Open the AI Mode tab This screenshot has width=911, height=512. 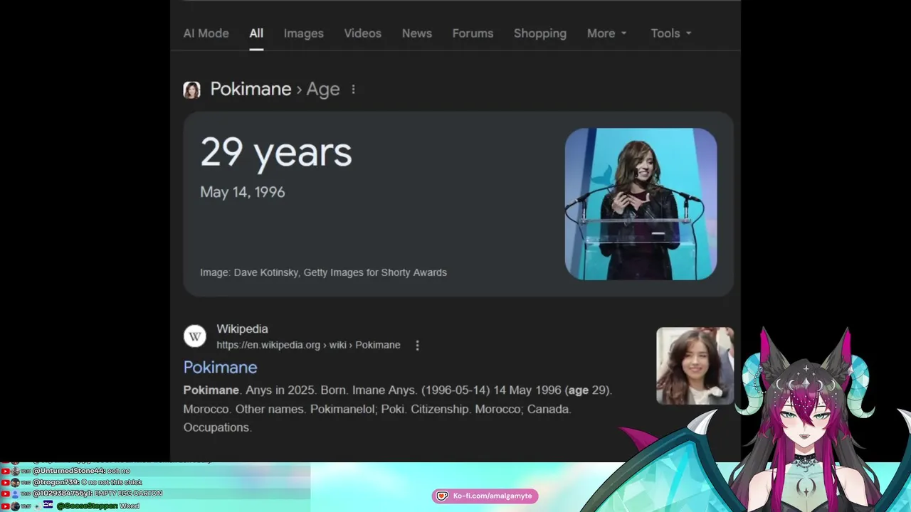click(x=206, y=33)
